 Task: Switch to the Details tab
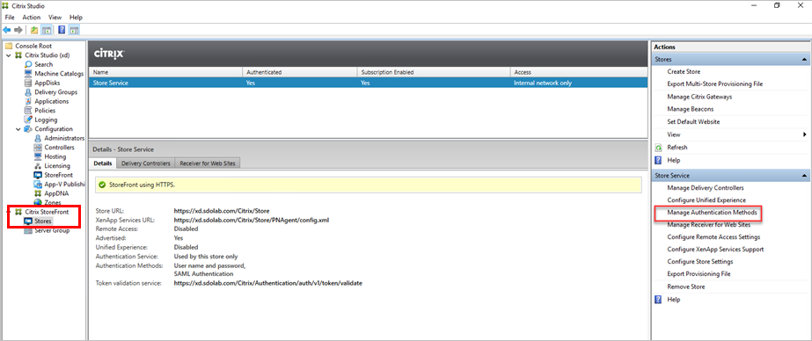click(103, 163)
